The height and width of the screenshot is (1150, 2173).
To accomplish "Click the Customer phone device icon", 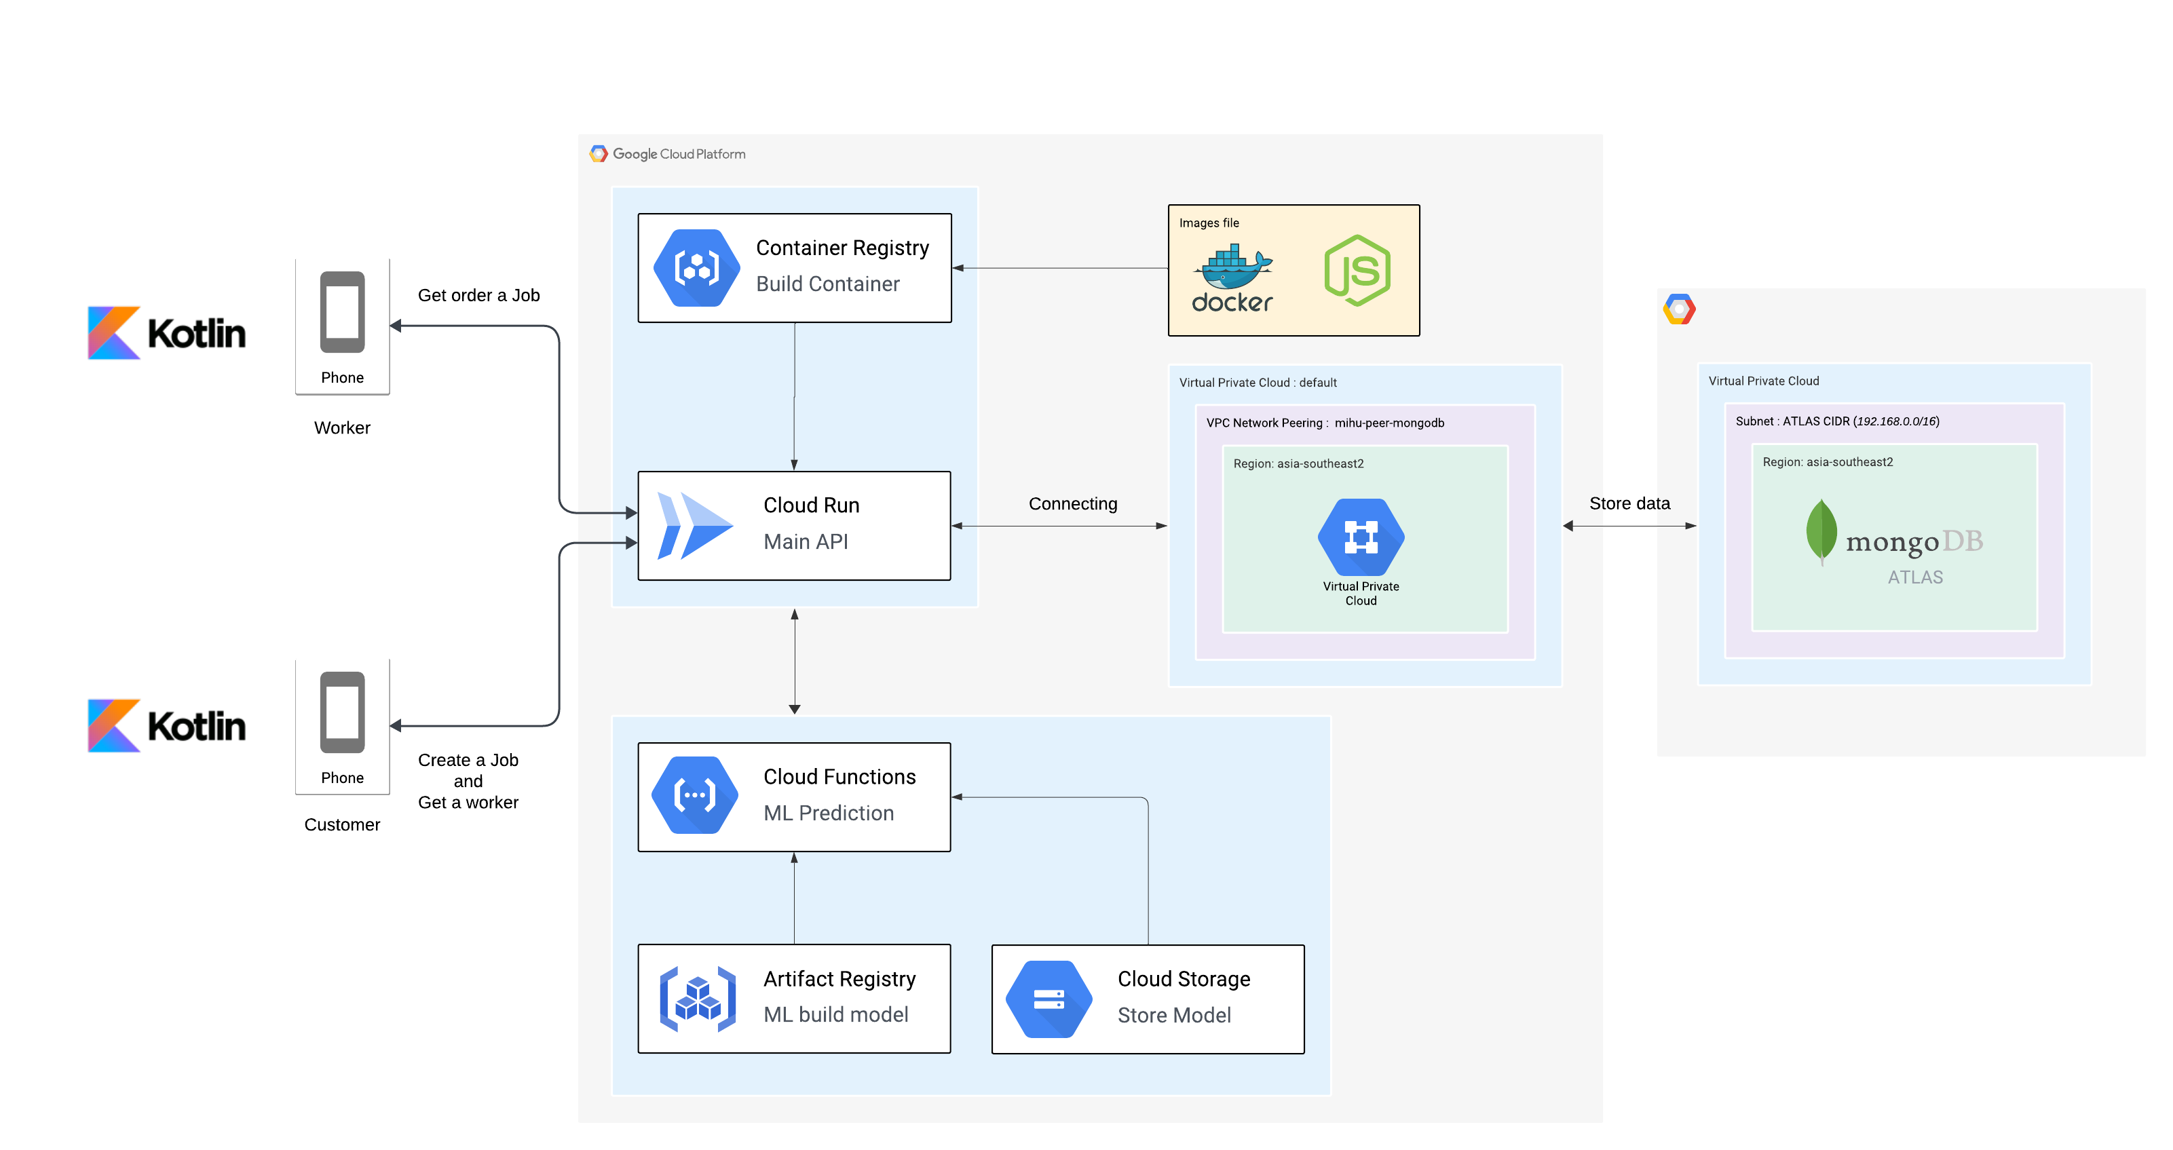I will (341, 712).
